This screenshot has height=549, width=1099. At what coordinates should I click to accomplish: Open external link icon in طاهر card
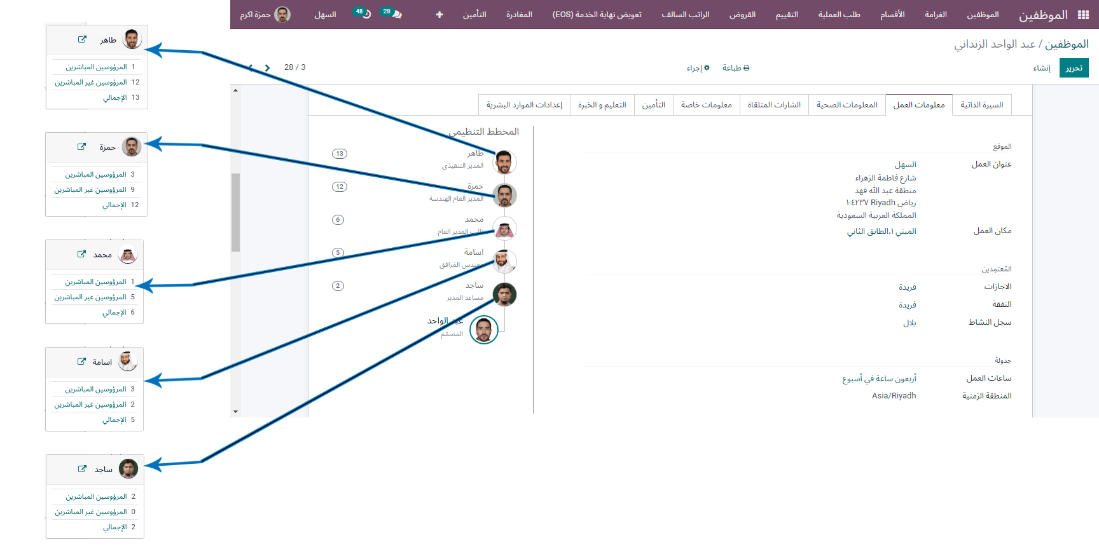click(x=82, y=39)
